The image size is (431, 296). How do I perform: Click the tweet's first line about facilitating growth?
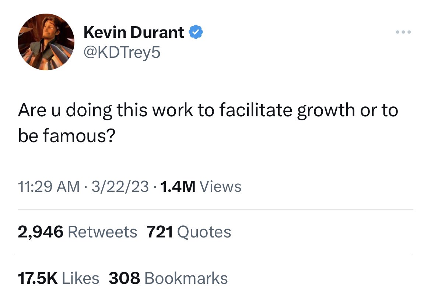(208, 110)
